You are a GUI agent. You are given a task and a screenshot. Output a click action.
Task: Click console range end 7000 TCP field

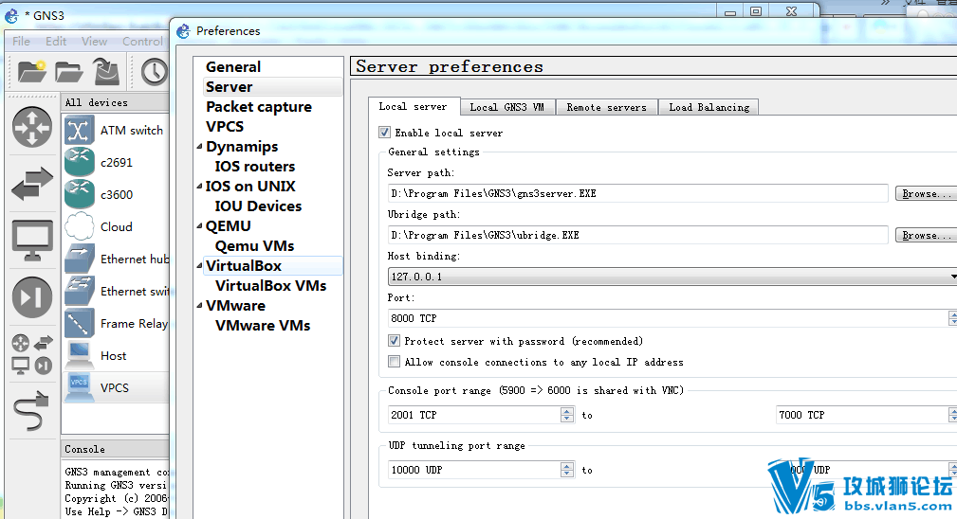click(862, 415)
